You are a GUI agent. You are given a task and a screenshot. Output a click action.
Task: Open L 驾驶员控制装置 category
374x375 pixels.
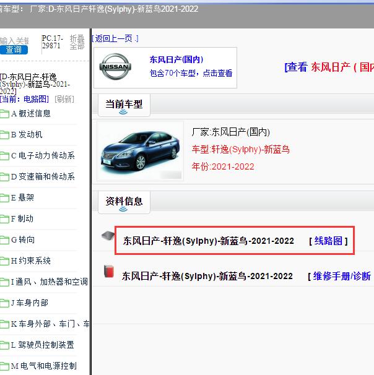point(43,345)
